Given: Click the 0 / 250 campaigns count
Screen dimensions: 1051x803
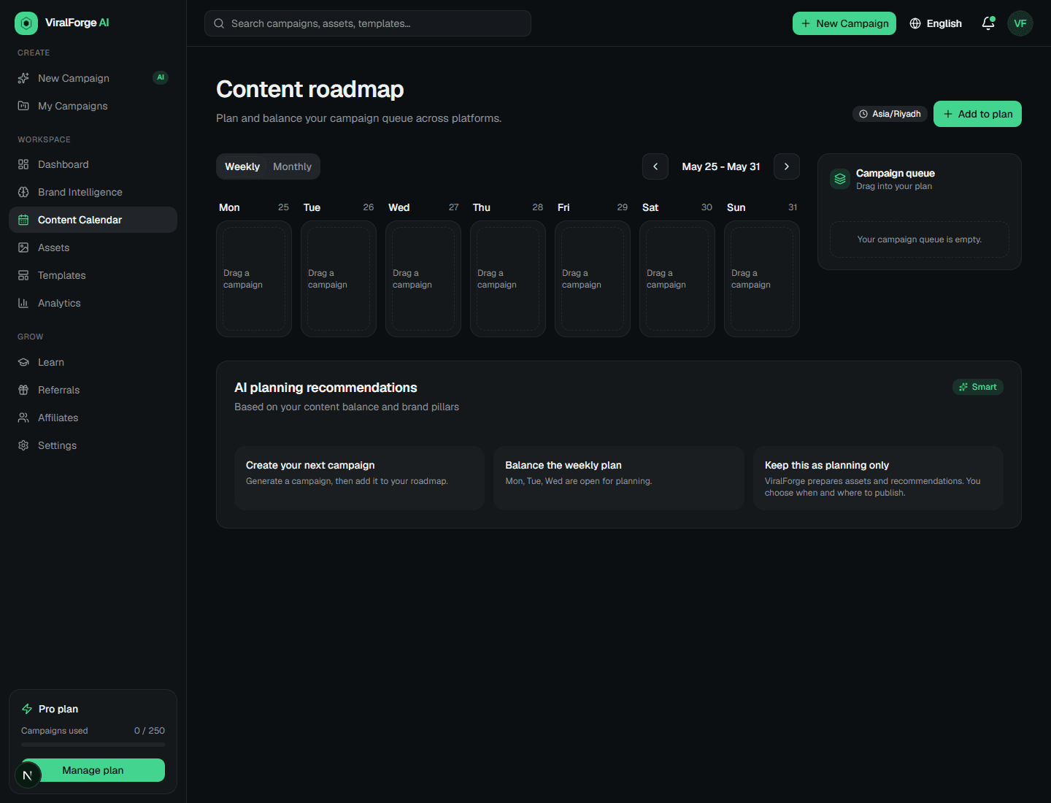Looking at the screenshot, I should (150, 731).
